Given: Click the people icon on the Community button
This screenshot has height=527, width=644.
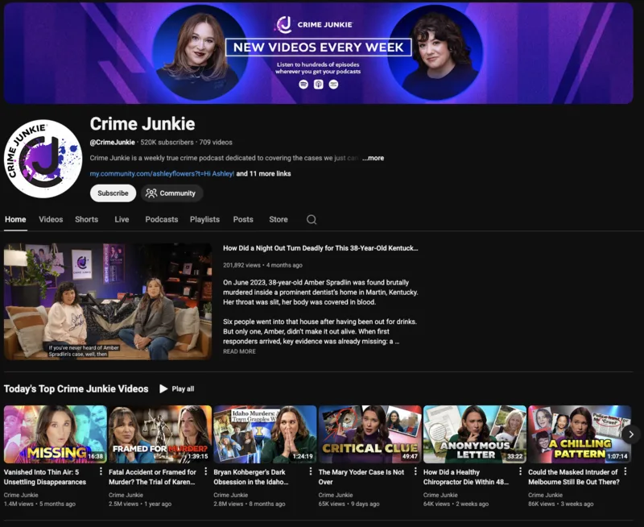Looking at the screenshot, I should click(151, 193).
